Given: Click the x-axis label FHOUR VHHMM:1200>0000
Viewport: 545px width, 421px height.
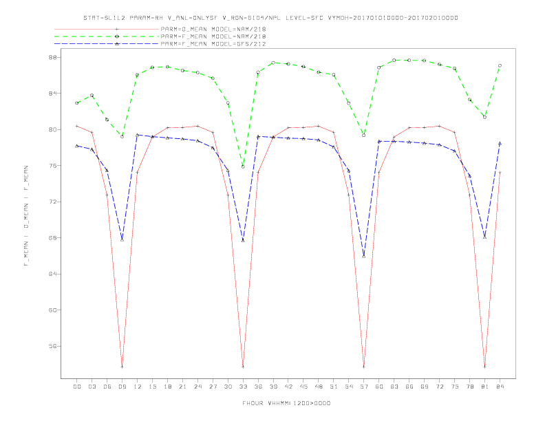Looking at the screenshot, I should click(286, 403).
